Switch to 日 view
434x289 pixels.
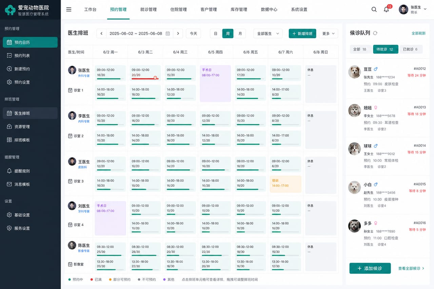click(x=216, y=34)
